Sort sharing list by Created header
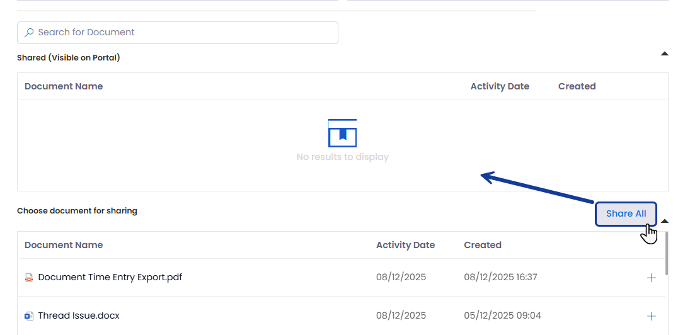 tap(483, 245)
